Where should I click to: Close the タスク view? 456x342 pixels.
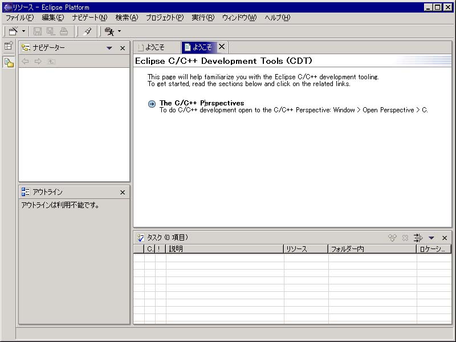tap(445, 238)
